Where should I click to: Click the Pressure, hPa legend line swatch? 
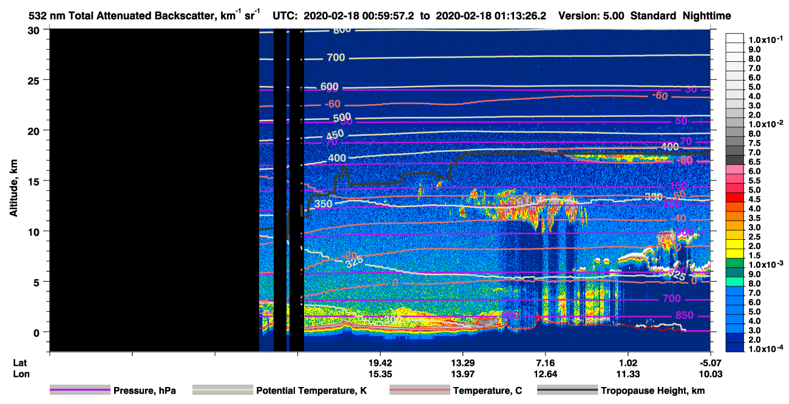point(80,391)
